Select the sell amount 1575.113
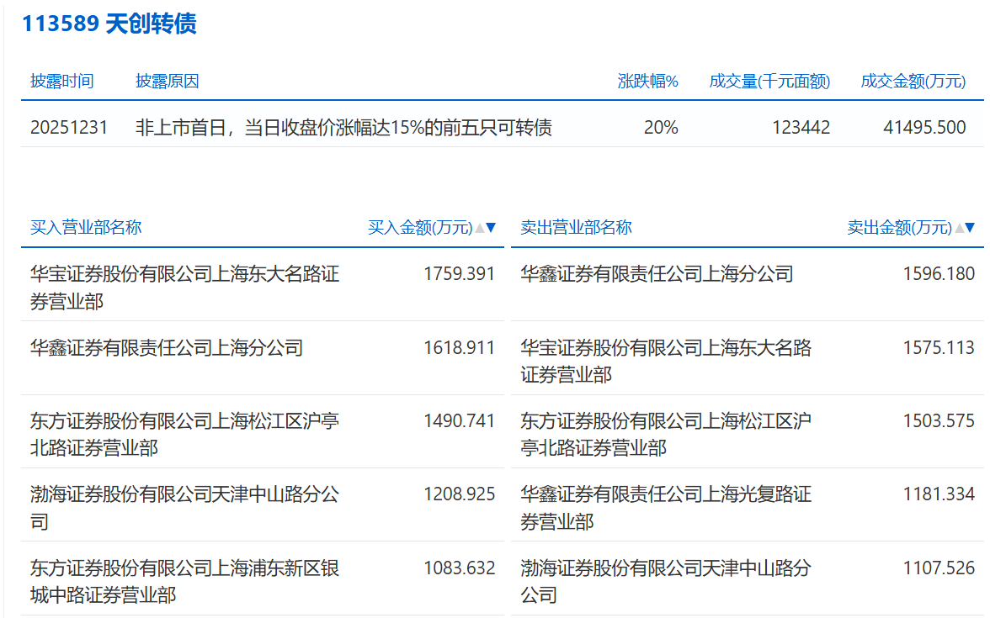Screen dimensions: 990x618 (x=939, y=348)
